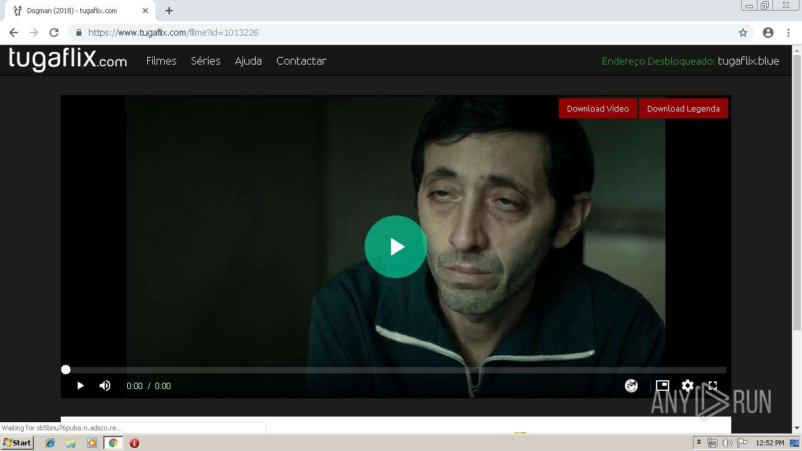
Task: Open the system volume tray icon
Action: 727,443
